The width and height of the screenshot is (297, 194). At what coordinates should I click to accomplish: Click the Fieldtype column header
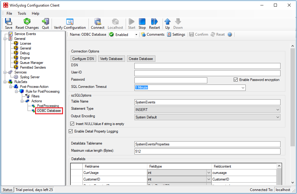[x=179, y=166]
